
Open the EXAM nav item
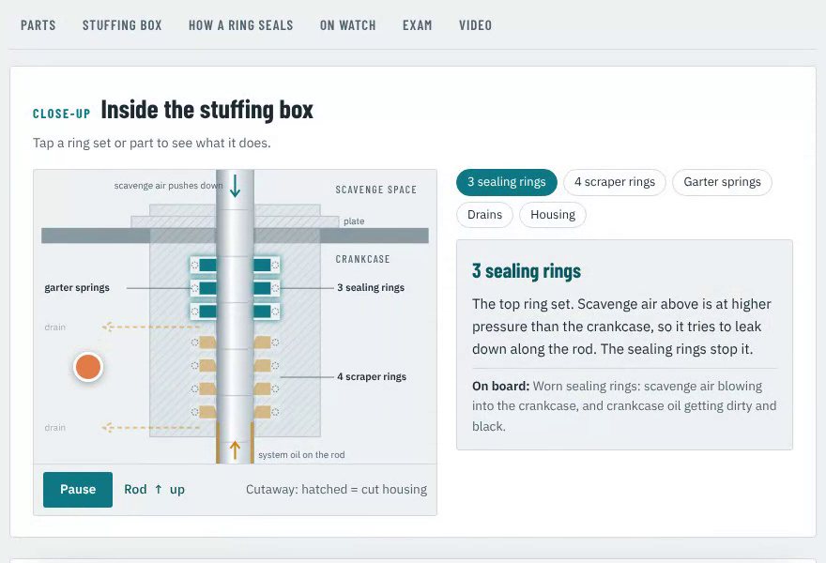coord(417,25)
